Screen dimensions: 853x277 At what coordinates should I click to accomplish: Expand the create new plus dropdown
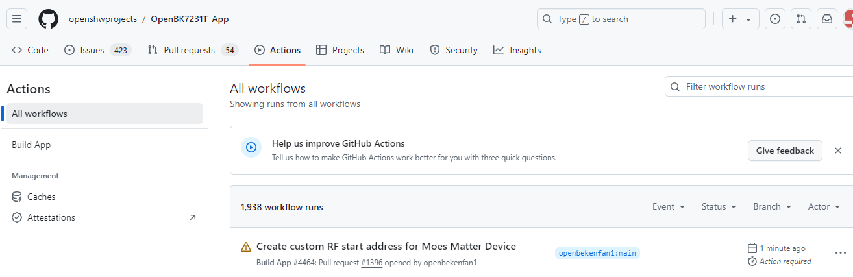click(x=741, y=19)
